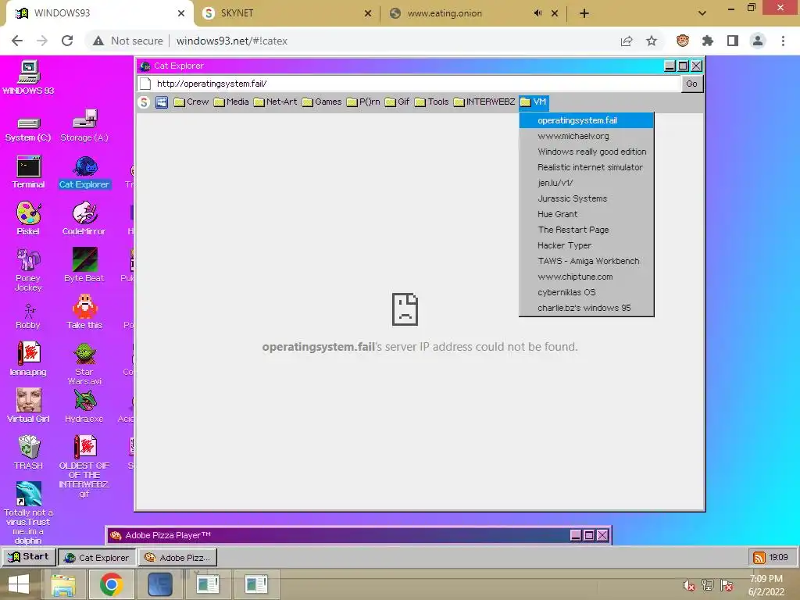Open the CodeMirror desktop icon

(84, 218)
